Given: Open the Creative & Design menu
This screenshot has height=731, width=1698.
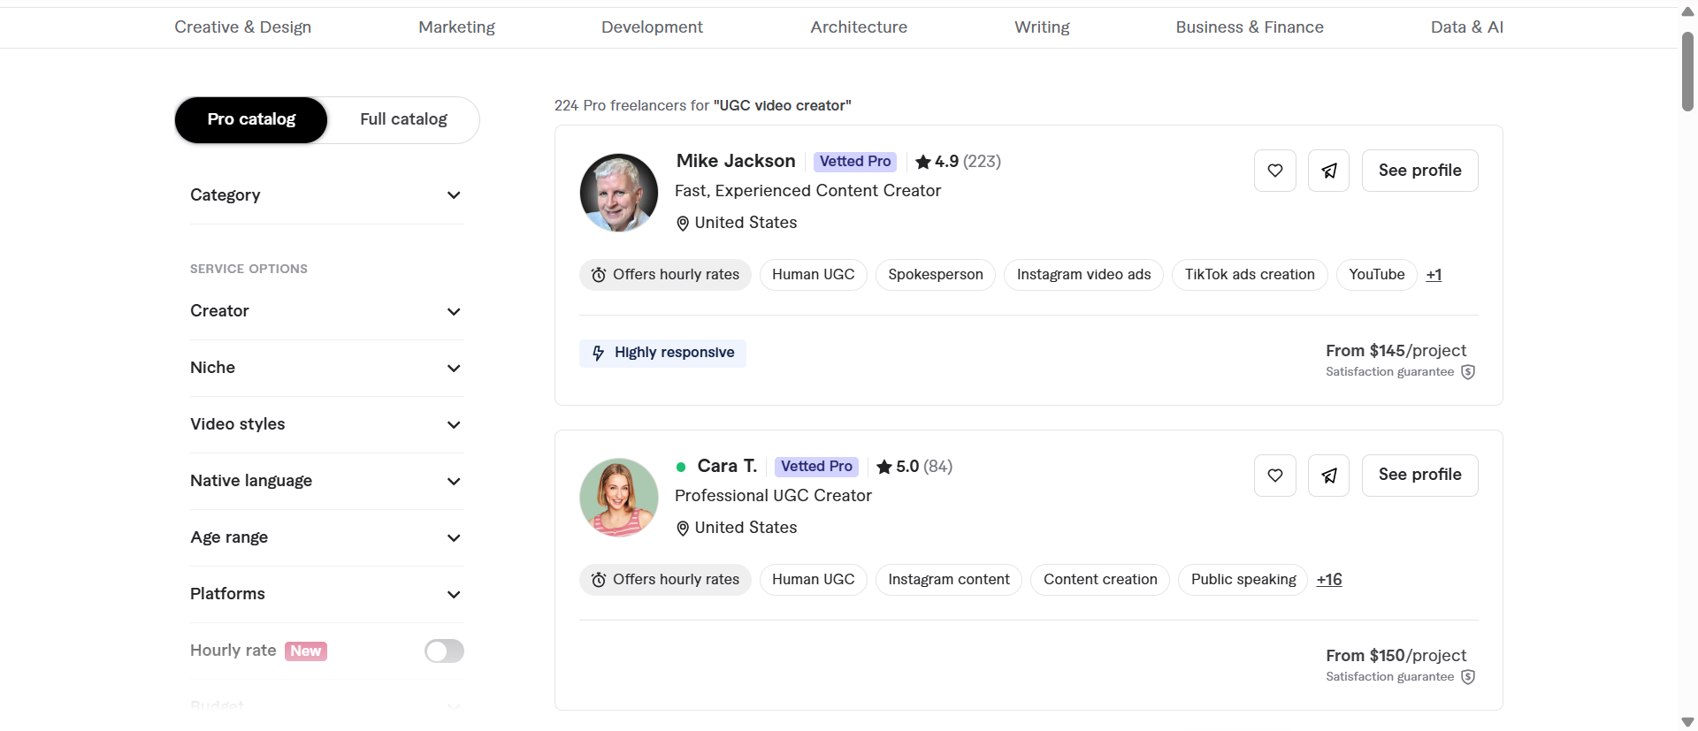Looking at the screenshot, I should pos(242,27).
